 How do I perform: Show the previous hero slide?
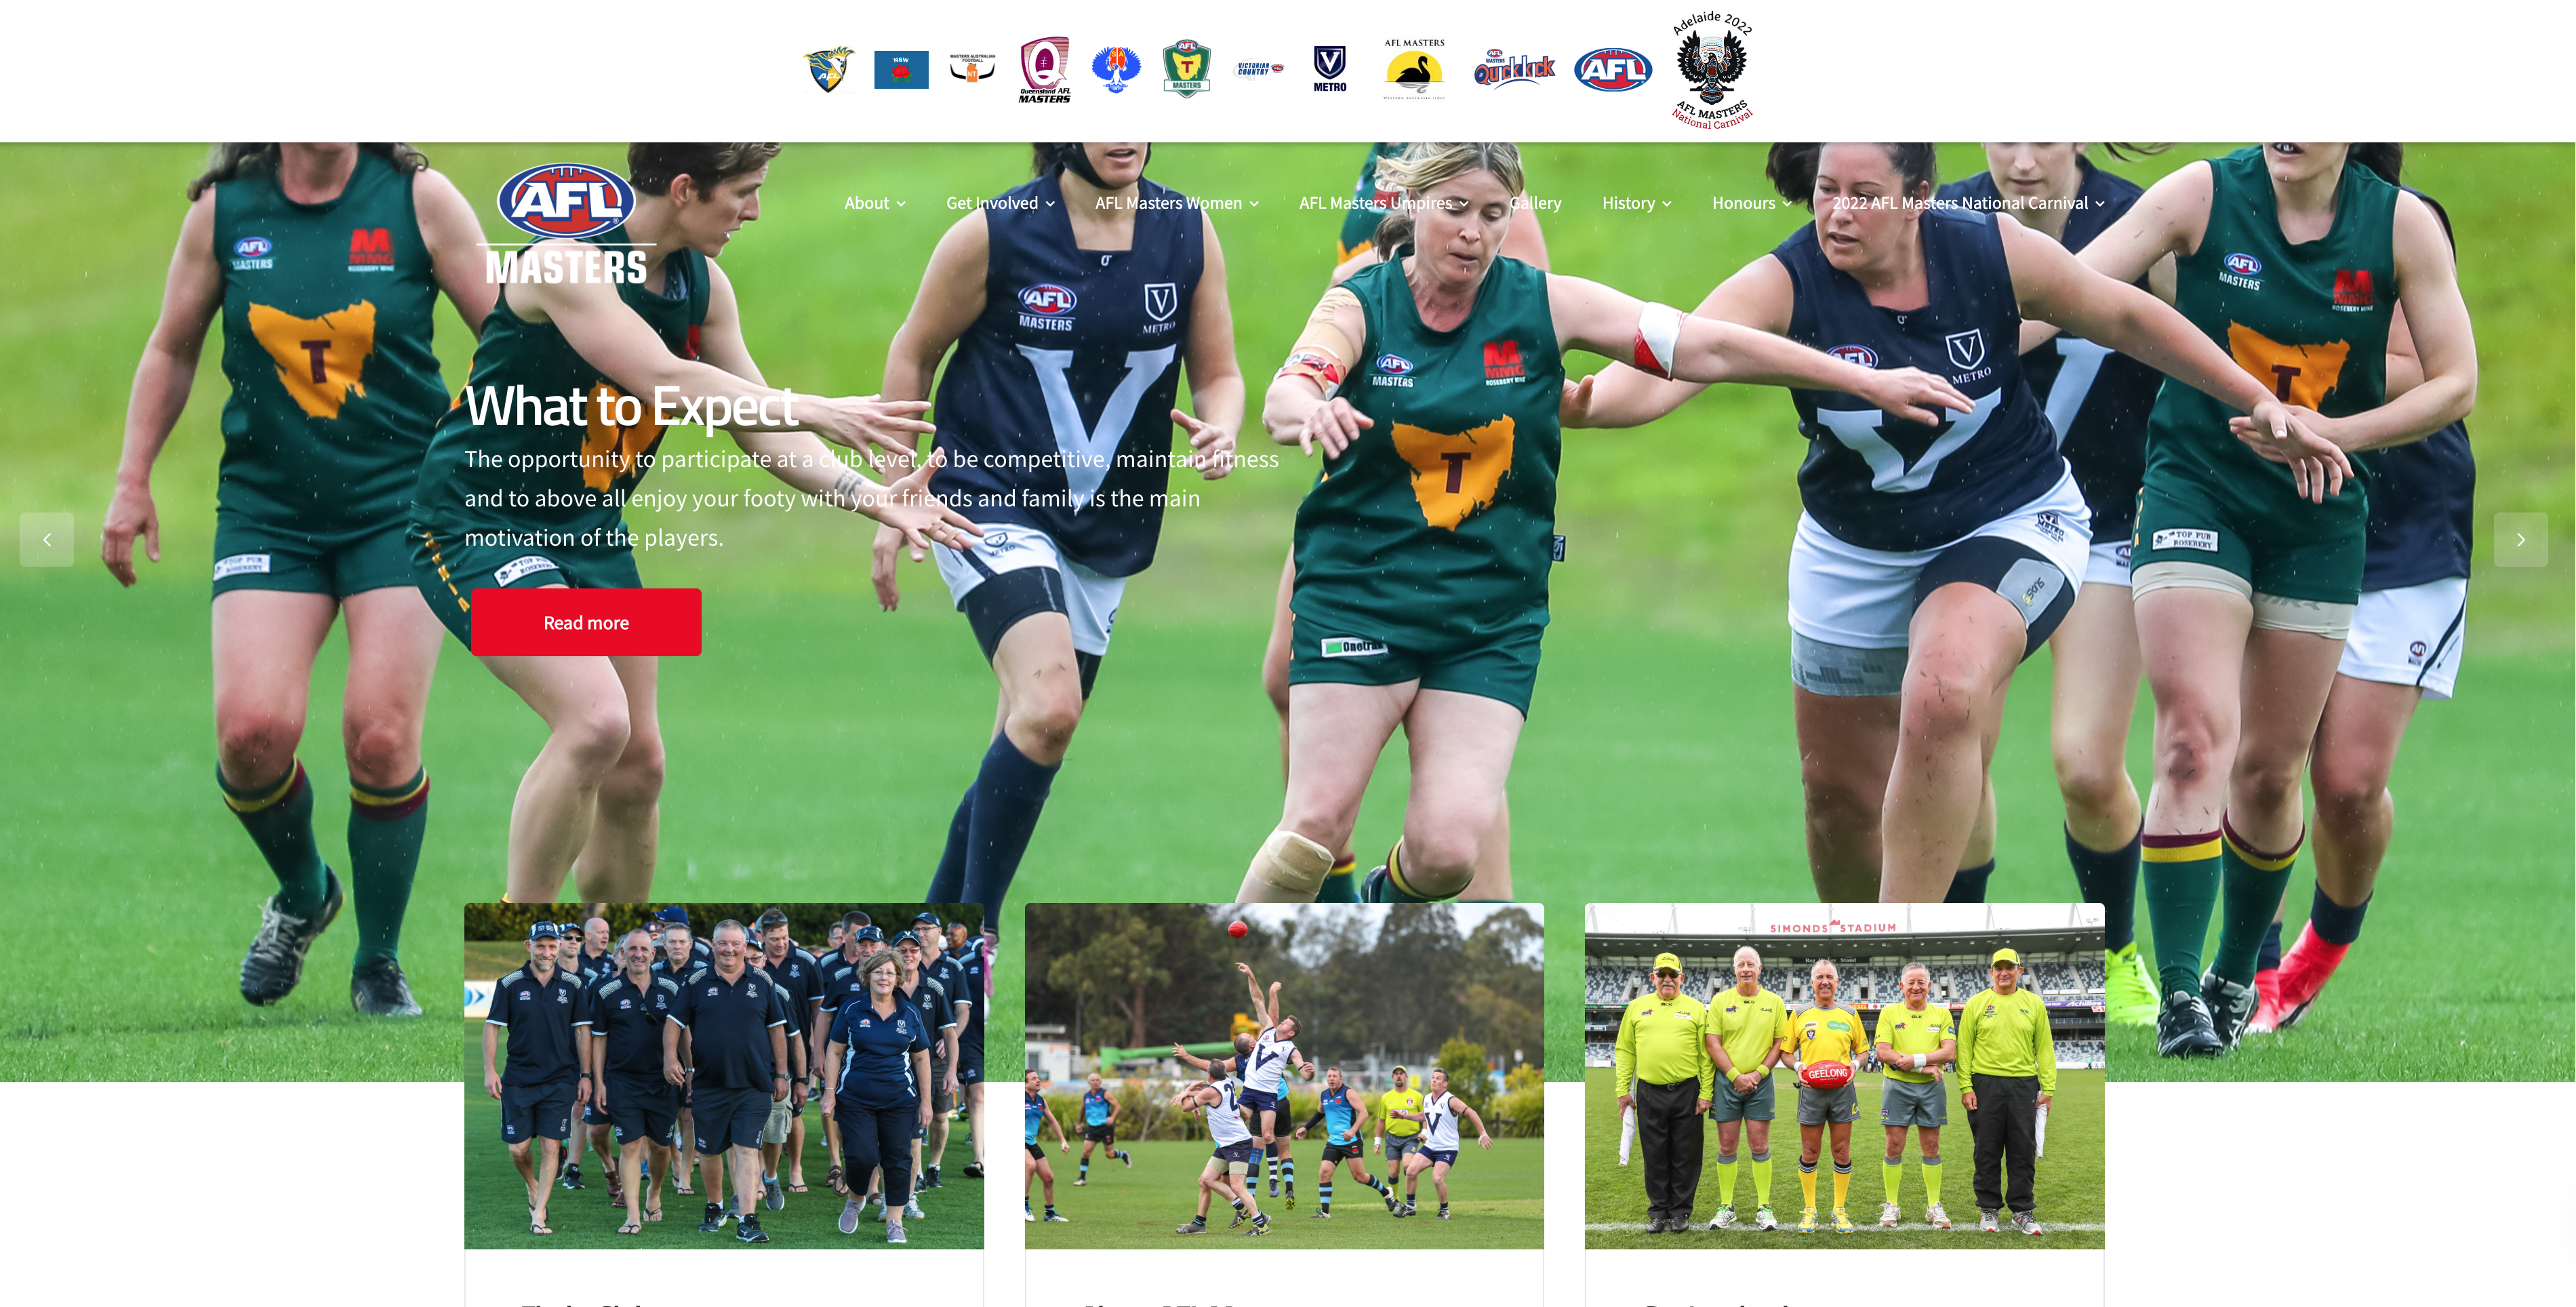[47, 540]
